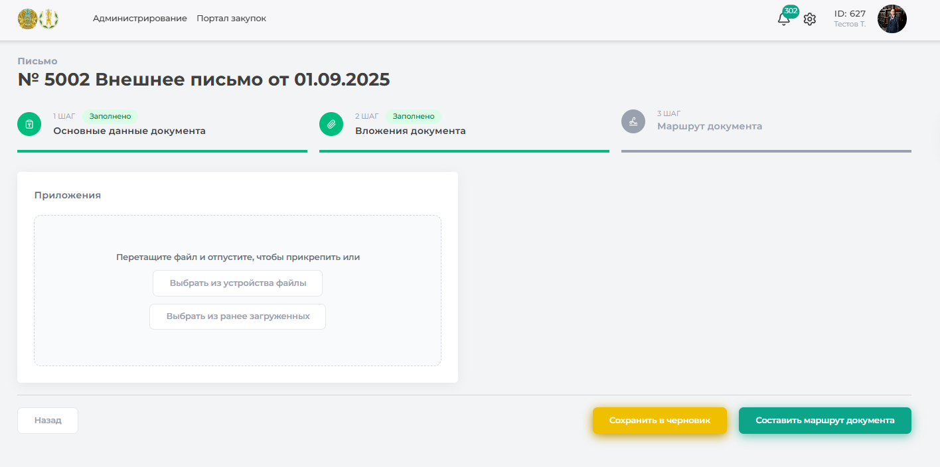Click the first state emblem logo
Screen dimensions: 940x467
(28, 19)
